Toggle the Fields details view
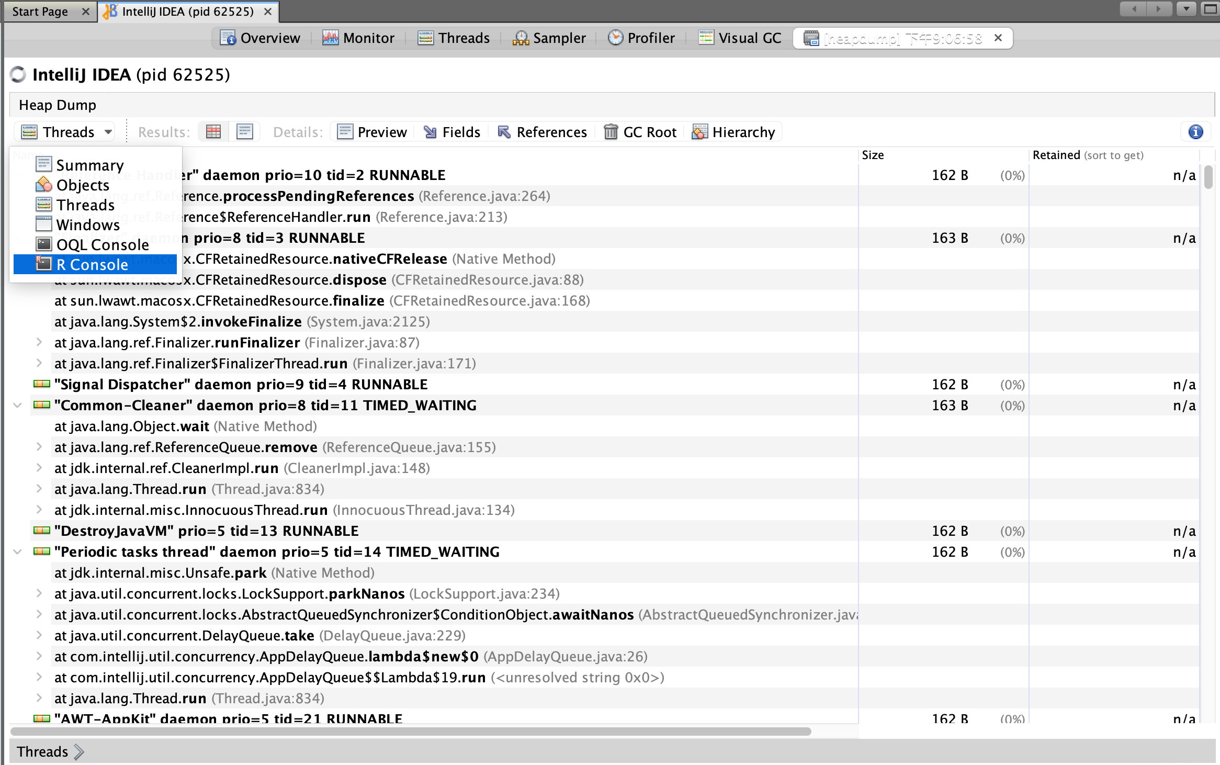 pos(452,132)
